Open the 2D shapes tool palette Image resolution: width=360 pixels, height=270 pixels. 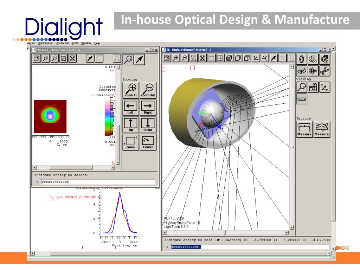click(313, 59)
